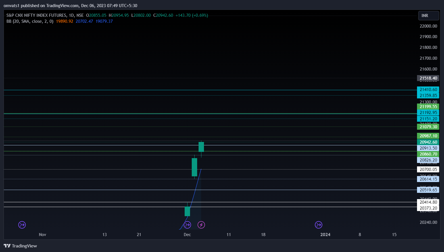Screen dimensions: 444x252
Task: Click the green 21079.30 price label
Action: [428, 127]
